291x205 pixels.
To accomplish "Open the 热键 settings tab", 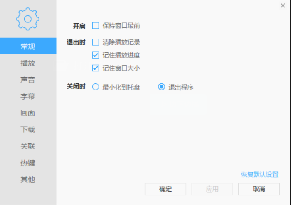I will tap(28, 163).
